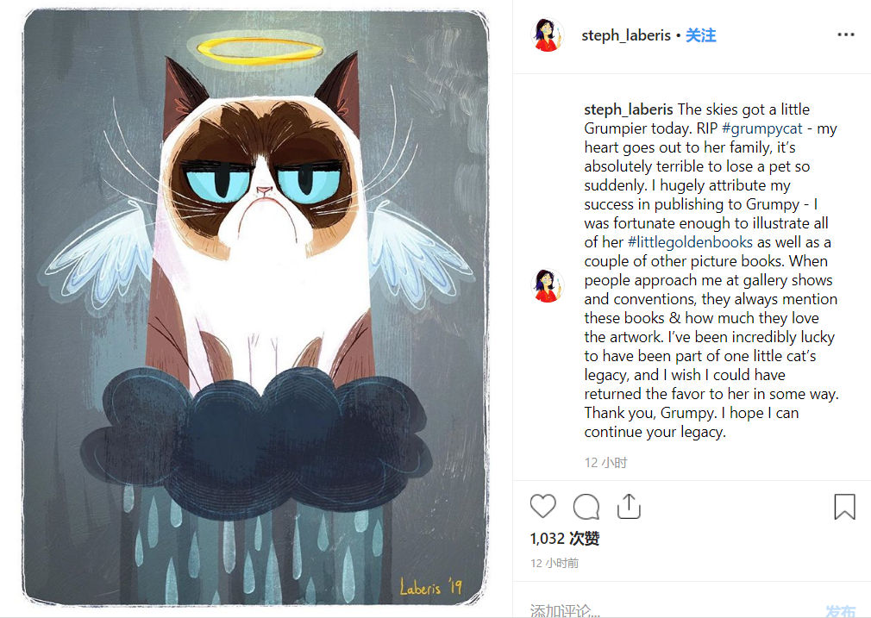Click the golden halo in the artwork
The width and height of the screenshot is (871, 618).
(x=260, y=51)
